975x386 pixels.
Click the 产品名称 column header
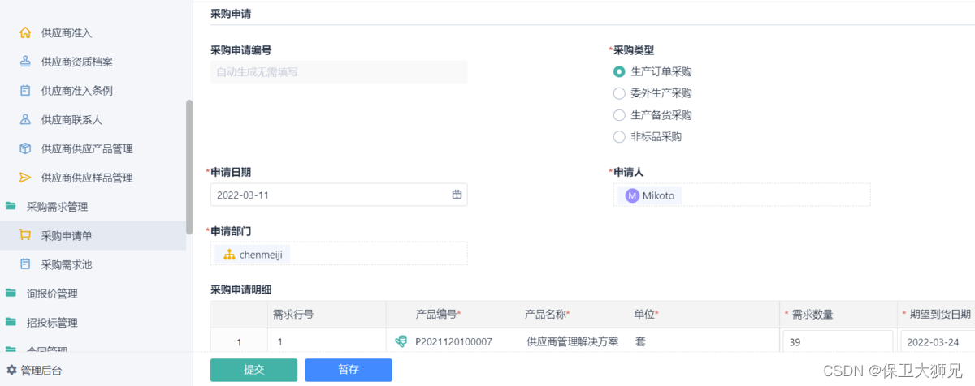click(x=547, y=314)
